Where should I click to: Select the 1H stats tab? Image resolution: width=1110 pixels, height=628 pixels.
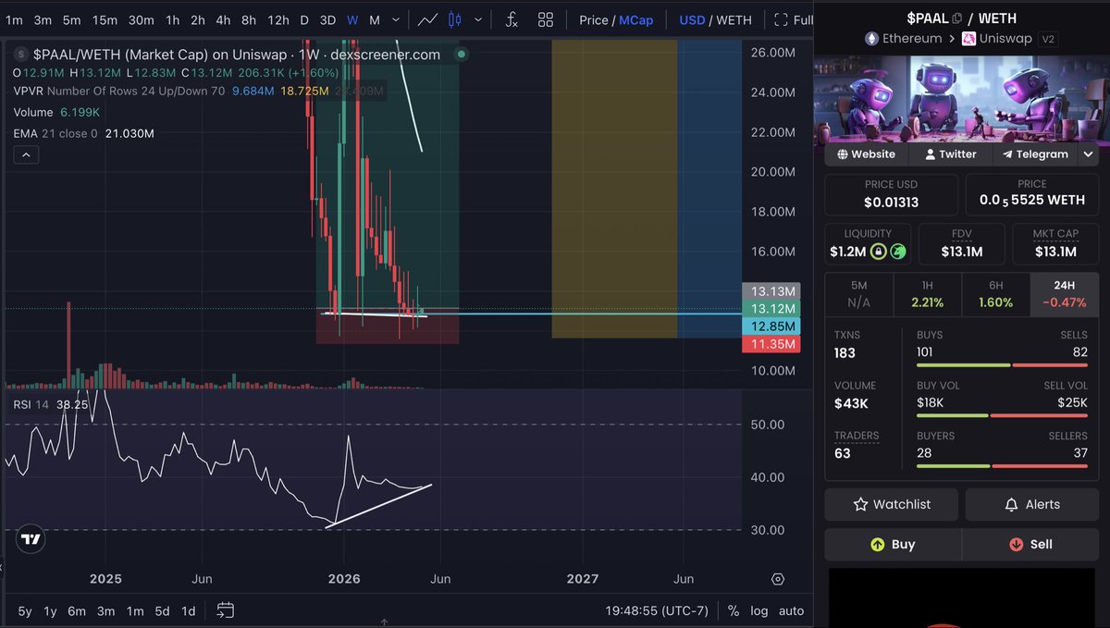pyautogui.click(x=928, y=294)
